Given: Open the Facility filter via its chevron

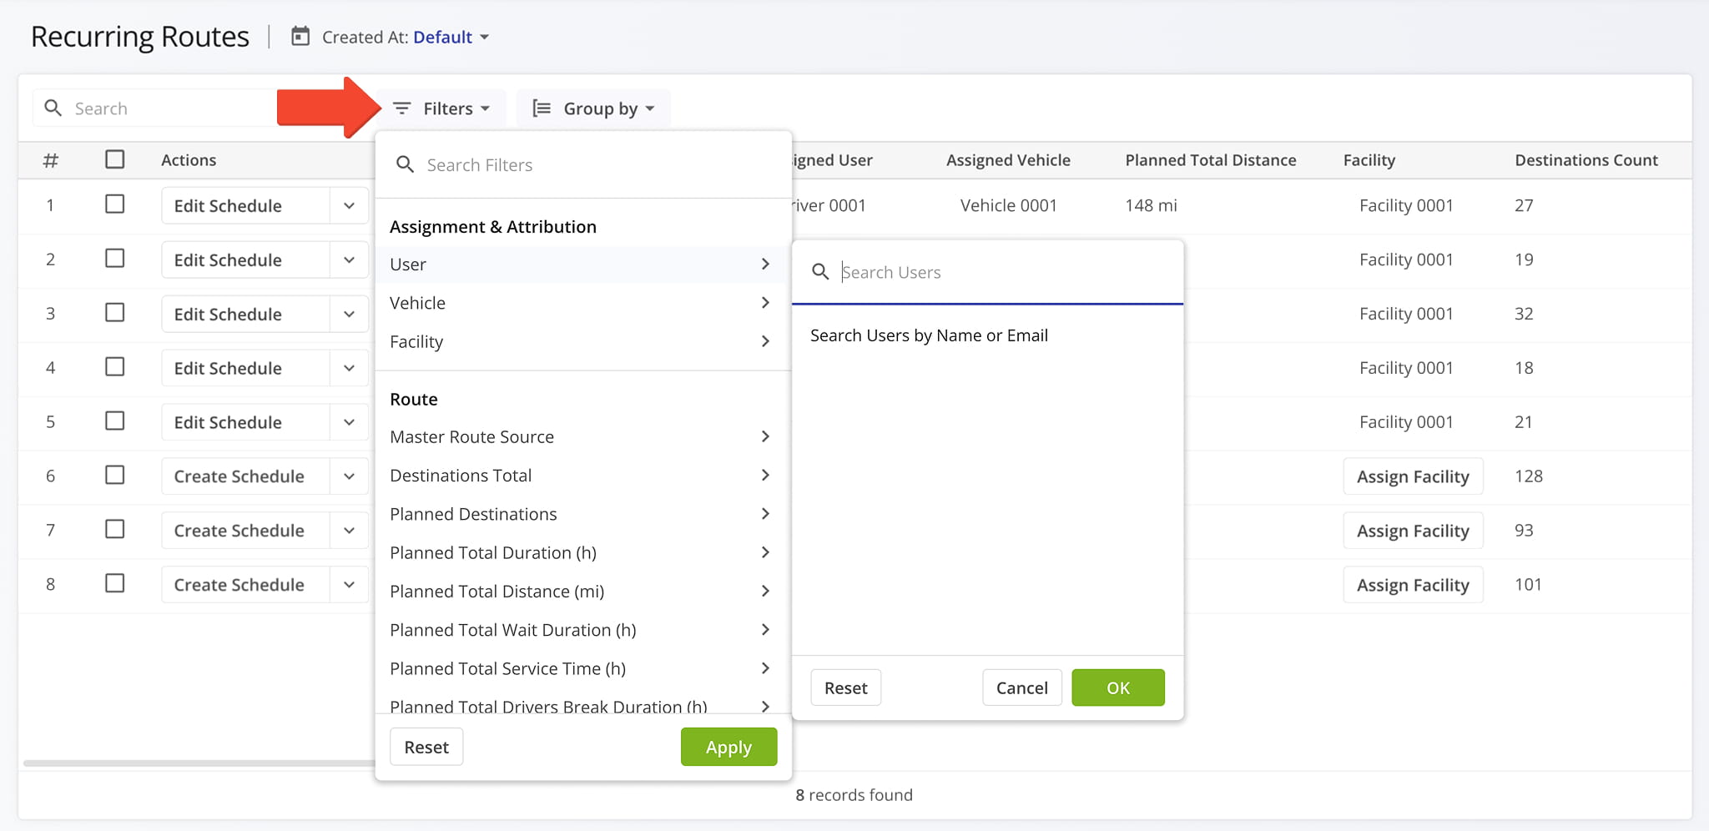Looking at the screenshot, I should click(x=764, y=341).
